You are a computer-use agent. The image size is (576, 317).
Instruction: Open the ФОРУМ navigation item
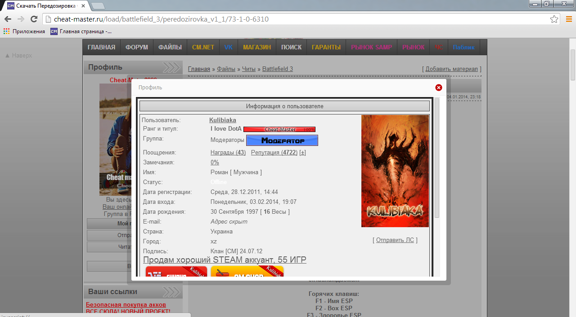point(137,47)
